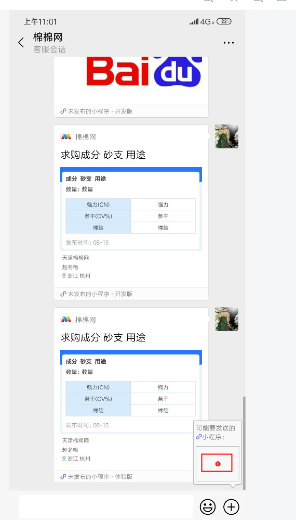
Task: Tap the plus attachment button
Action: pyautogui.click(x=231, y=507)
